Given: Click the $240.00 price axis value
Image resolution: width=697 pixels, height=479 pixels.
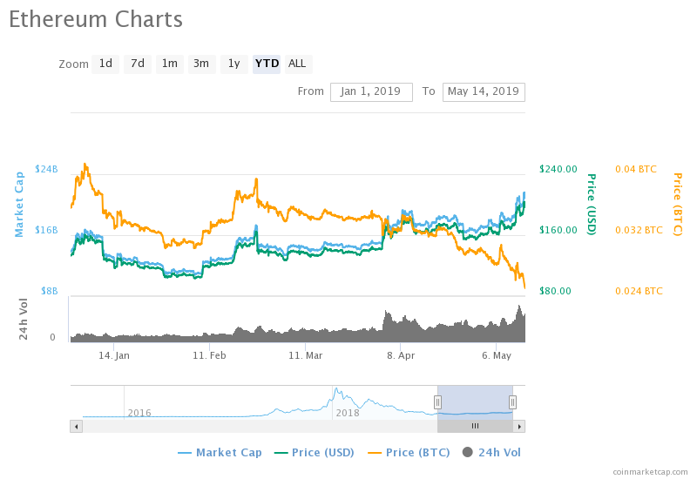Looking at the screenshot, I should [558, 169].
